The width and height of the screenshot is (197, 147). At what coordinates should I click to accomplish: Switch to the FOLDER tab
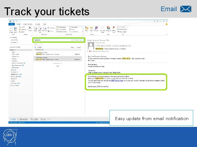point(38,24)
